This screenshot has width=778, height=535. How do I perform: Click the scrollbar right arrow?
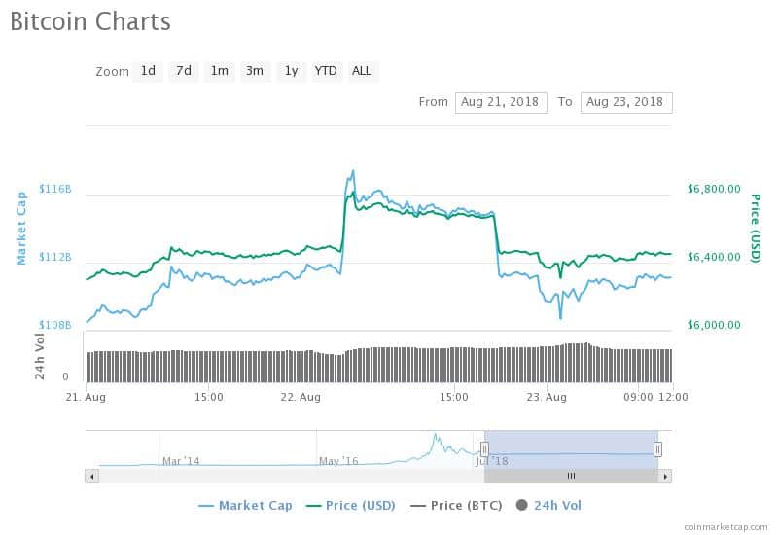coord(665,476)
